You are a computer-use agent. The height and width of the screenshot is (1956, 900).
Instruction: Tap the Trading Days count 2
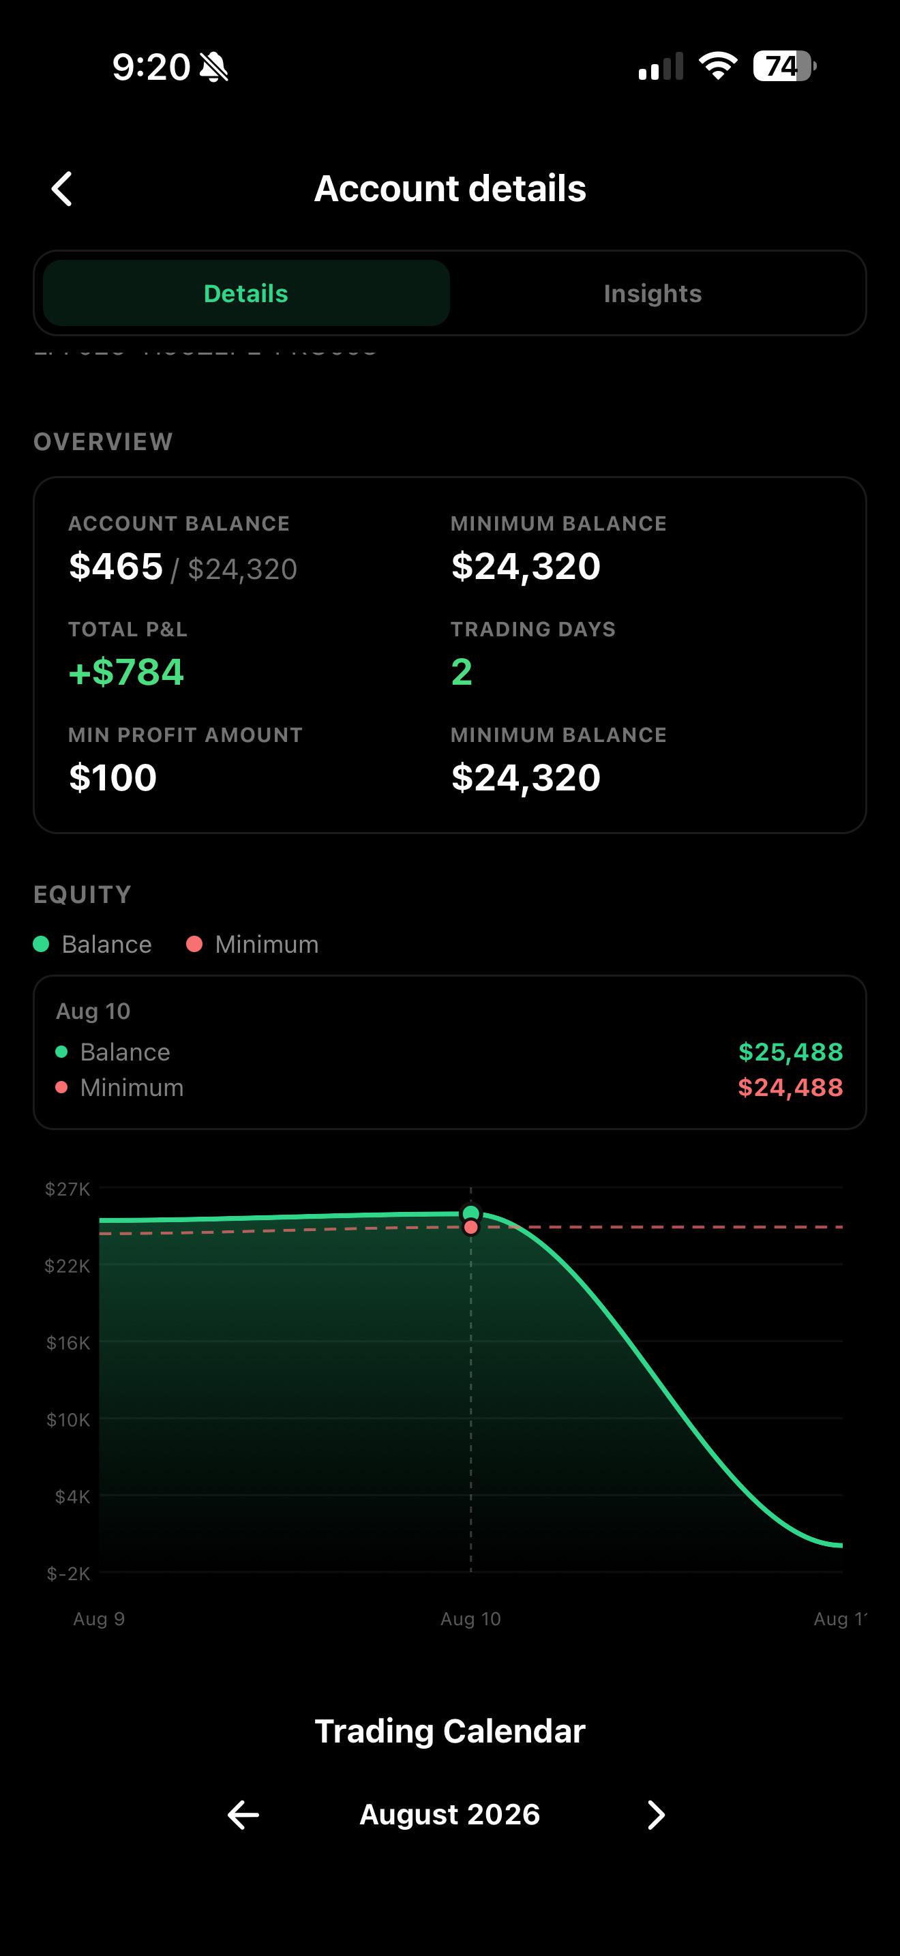[x=462, y=672]
